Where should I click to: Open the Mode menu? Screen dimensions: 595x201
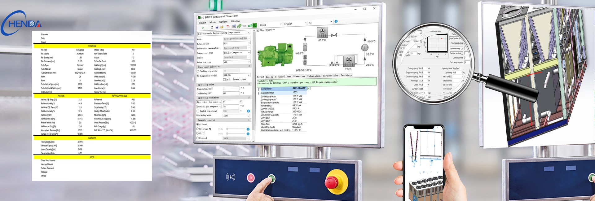[213, 22]
